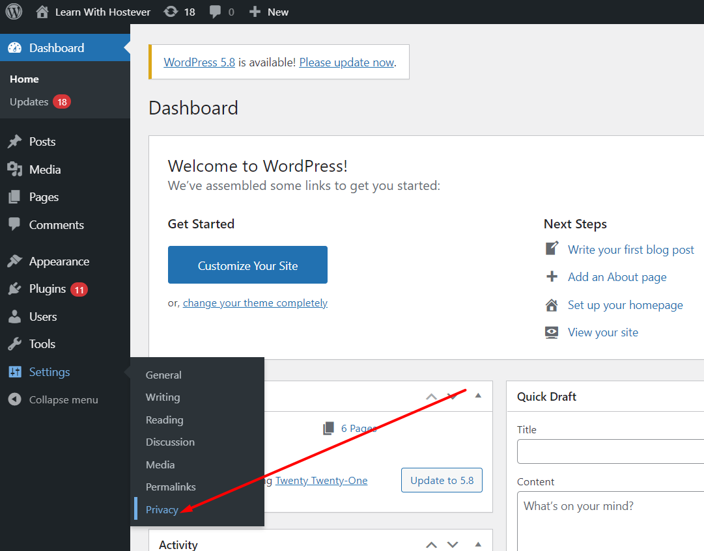Click the Tools wrench icon
Viewport: 704px width, 551px height.
click(14, 344)
